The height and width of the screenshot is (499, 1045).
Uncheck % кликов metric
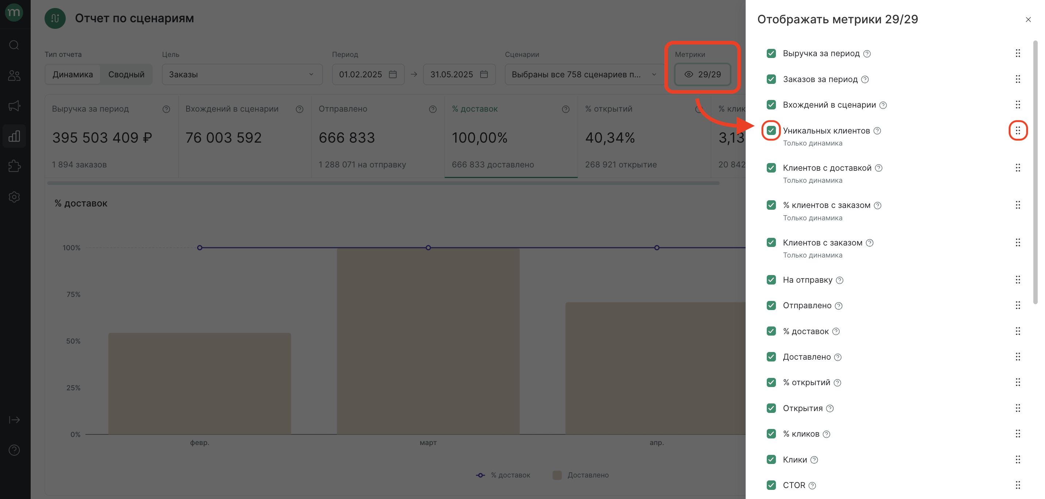771,434
